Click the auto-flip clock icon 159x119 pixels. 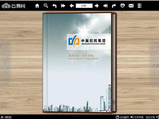click(x=117, y=117)
